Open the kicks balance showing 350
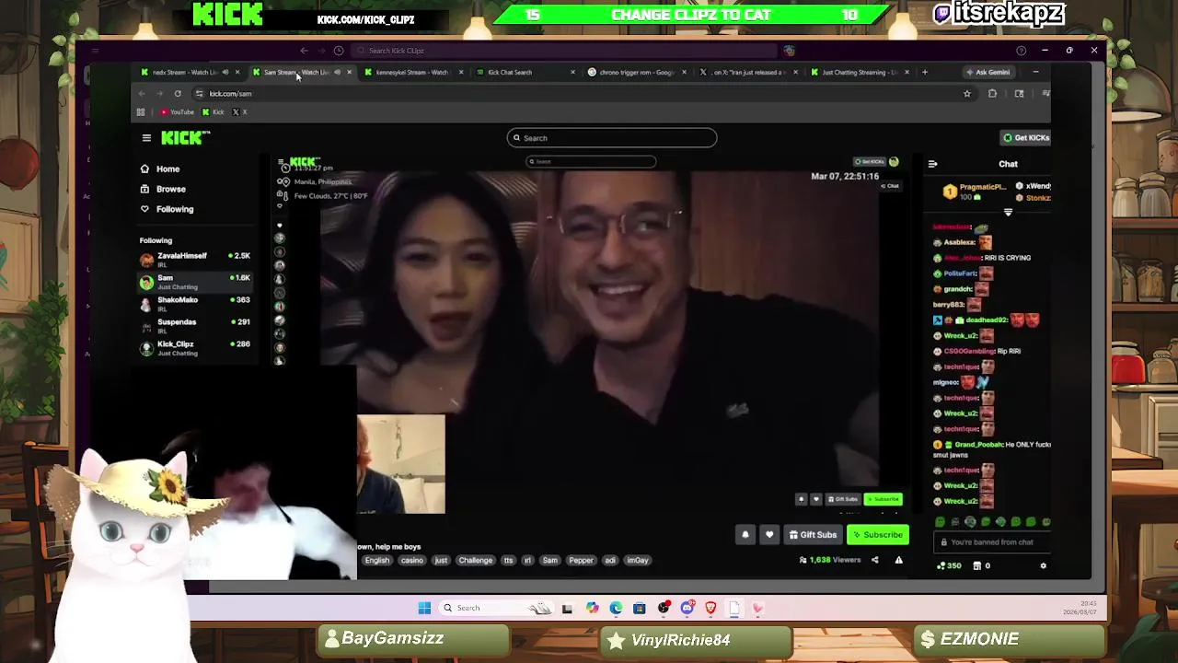The width and height of the screenshot is (1178, 663). pyautogui.click(x=949, y=565)
